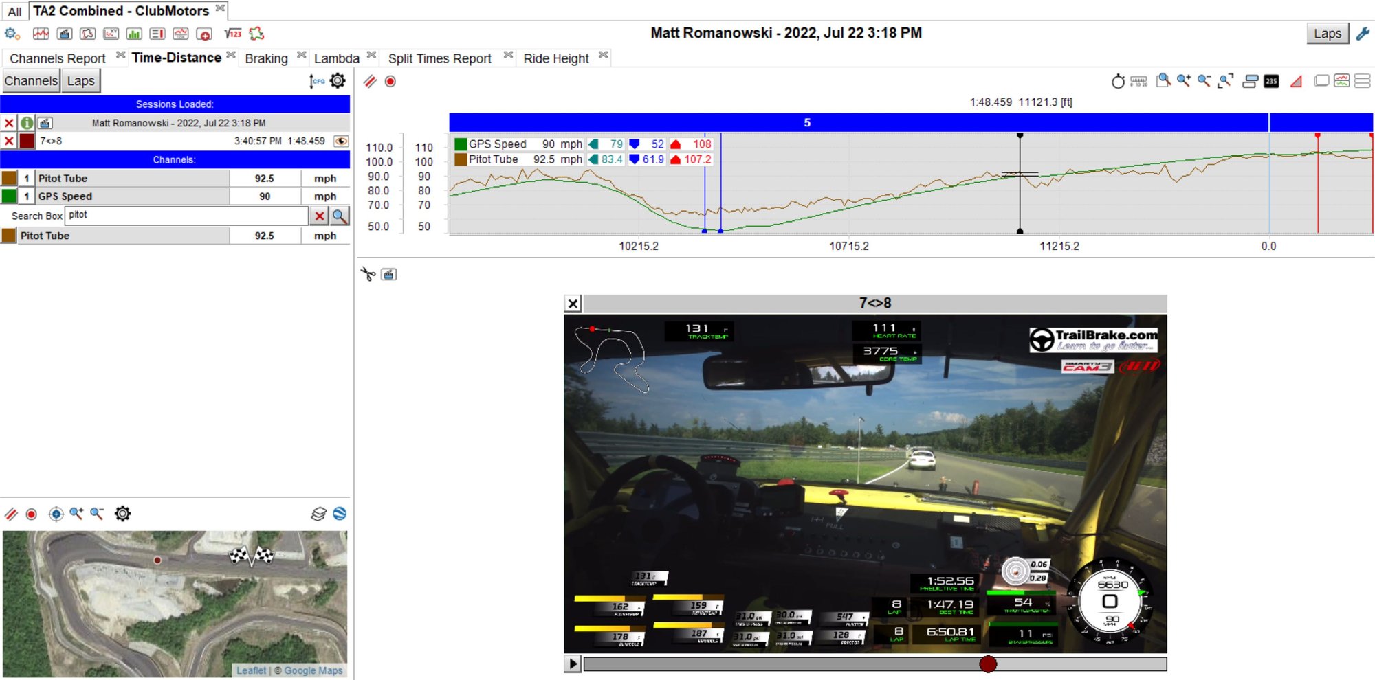Center the map with crosshair icon
Viewport: 1375px width, 680px height.
pos(56,514)
